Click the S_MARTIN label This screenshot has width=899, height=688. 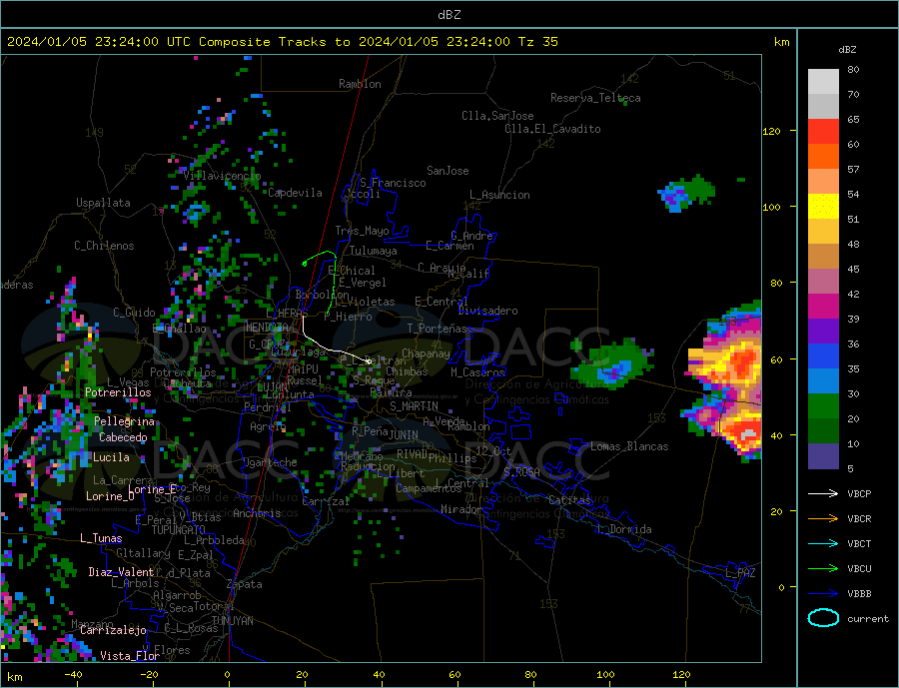(414, 406)
